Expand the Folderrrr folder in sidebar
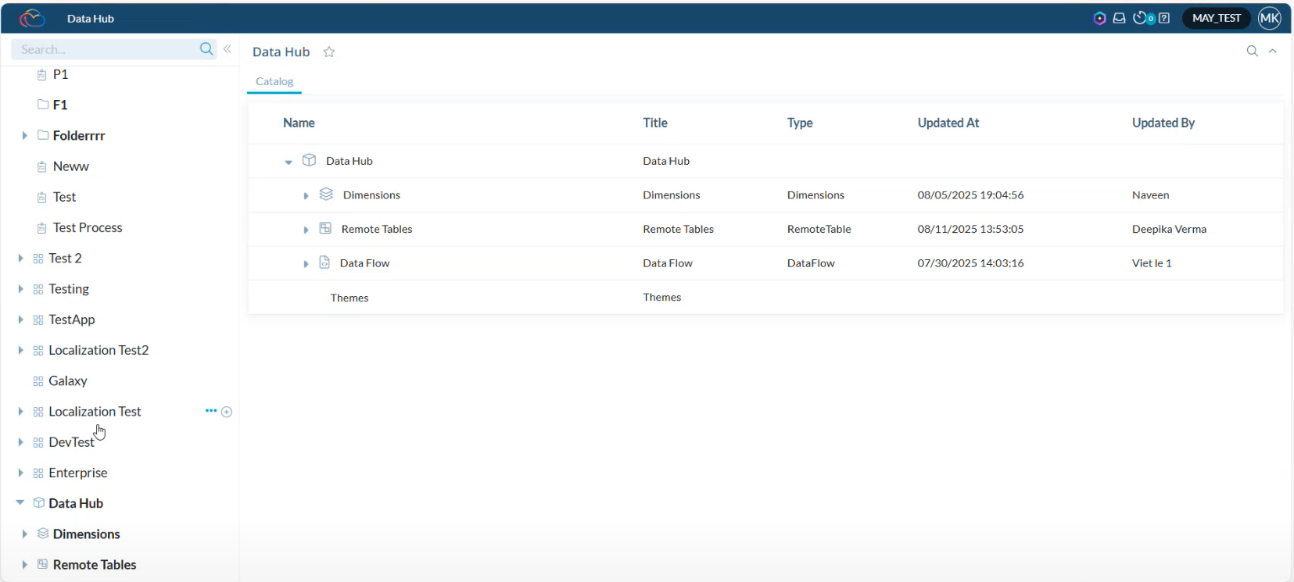This screenshot has height=582, width=1294. [24, 136]
